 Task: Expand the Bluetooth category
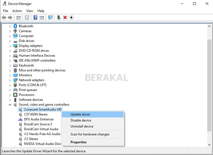coord(10,26)
